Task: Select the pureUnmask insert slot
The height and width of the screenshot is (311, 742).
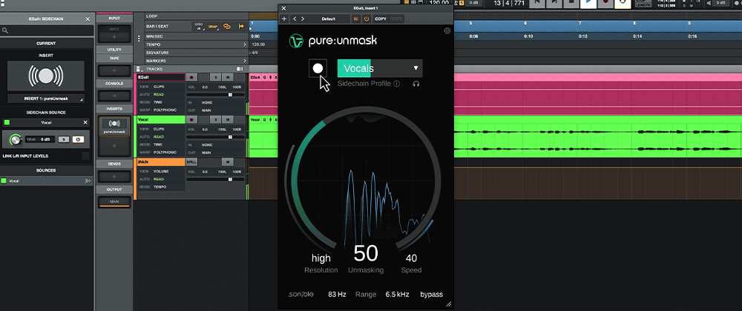Action: 114,126
